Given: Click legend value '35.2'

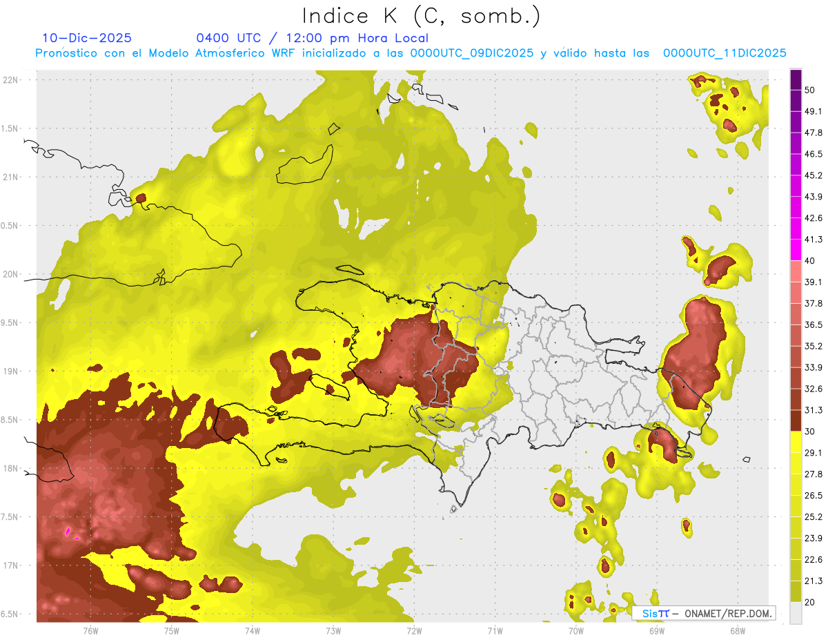Looking at the screenshot, I should point(814,346).
